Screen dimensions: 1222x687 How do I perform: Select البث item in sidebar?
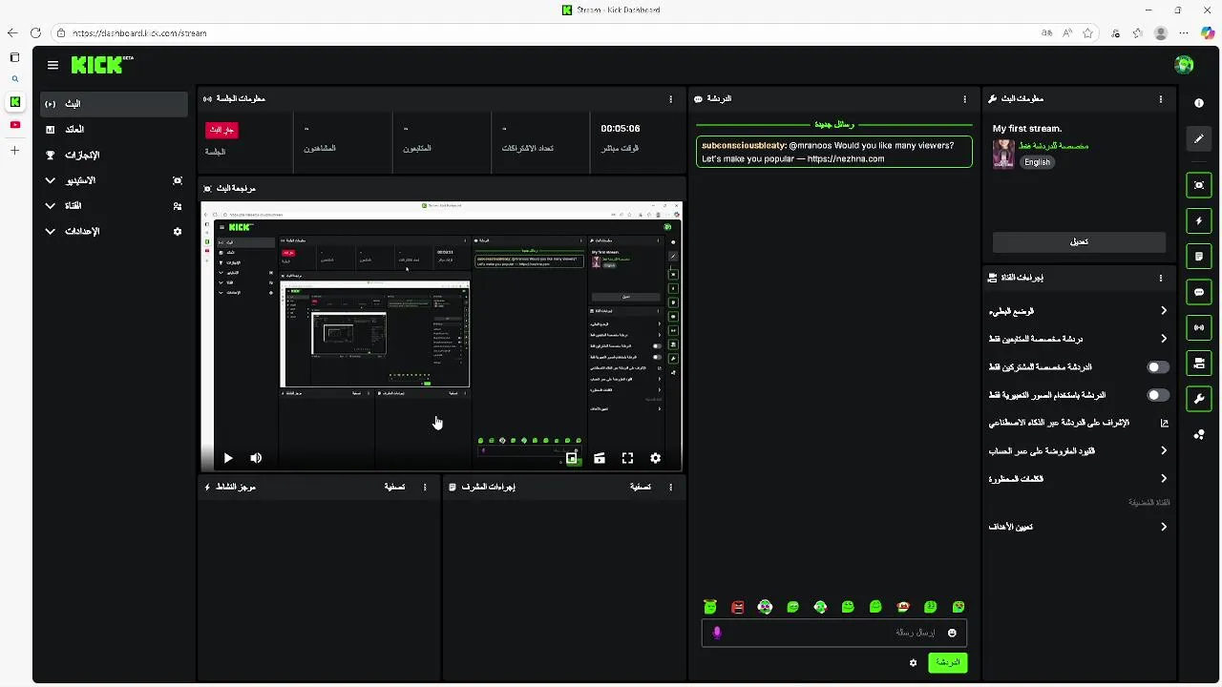(114, 103)
